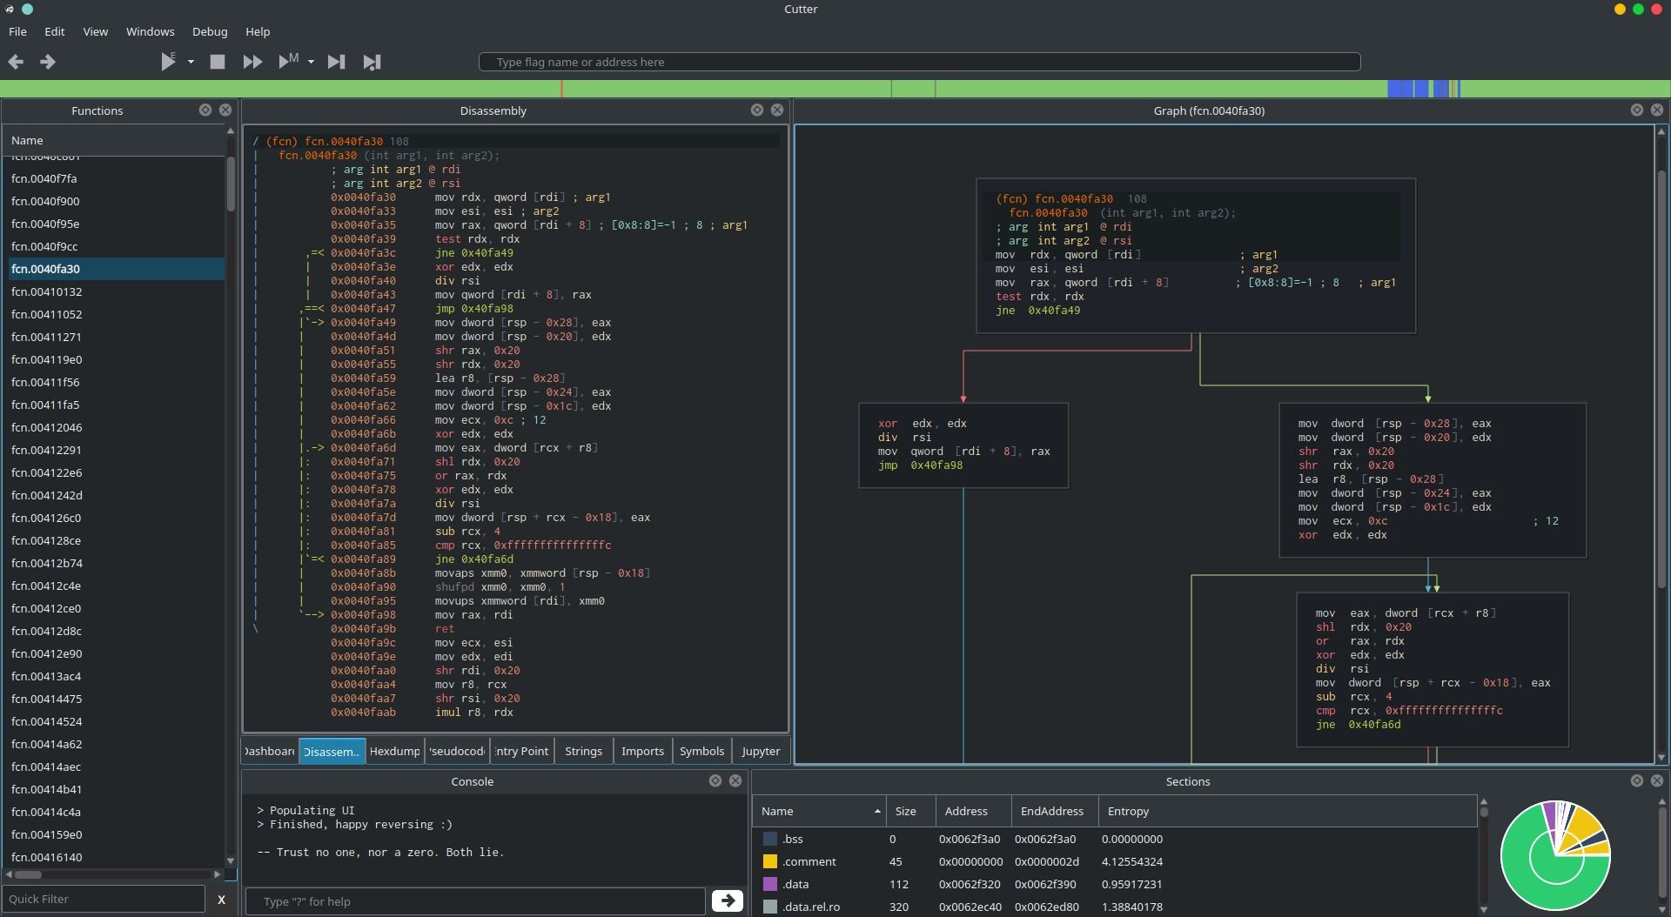
Task: Switch to the Jupyter tab
Action: [761, 751]
